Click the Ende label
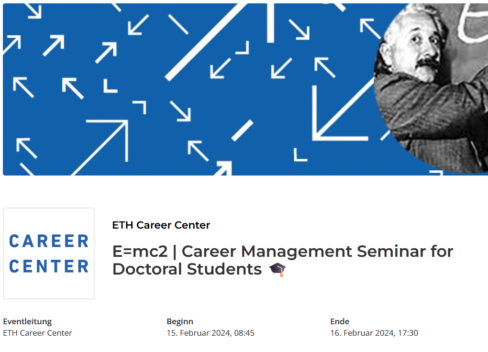 pyautogui.click(x=340, y=321)
